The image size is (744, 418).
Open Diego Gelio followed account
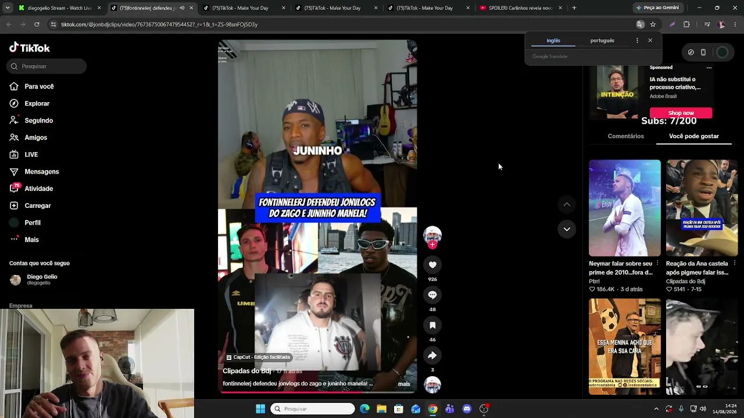[x=34, y=279]
